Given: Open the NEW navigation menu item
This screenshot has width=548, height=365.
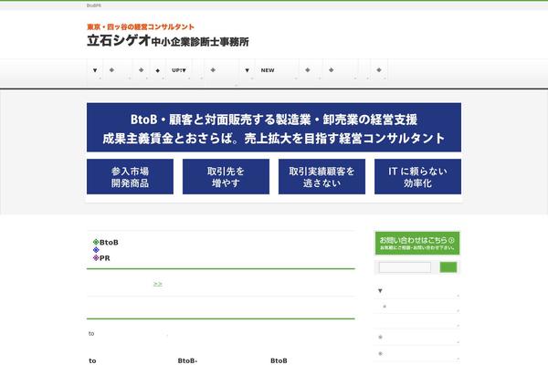Looking at the screenshot, I should (x=268, y=70).
